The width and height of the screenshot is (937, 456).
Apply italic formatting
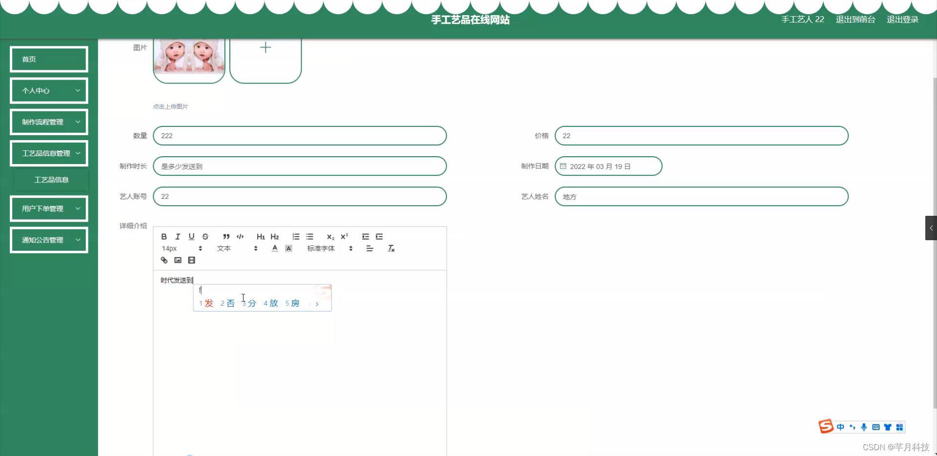tap(178, 237)
